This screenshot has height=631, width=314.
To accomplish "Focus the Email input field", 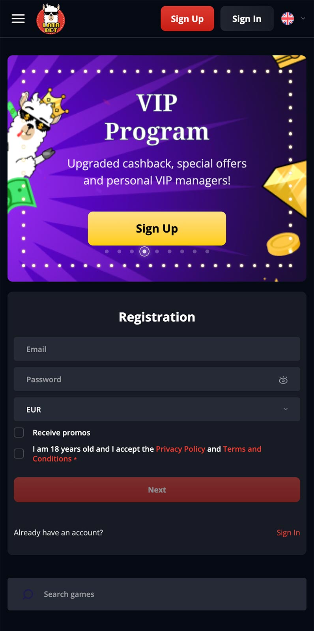I will 157,349.
